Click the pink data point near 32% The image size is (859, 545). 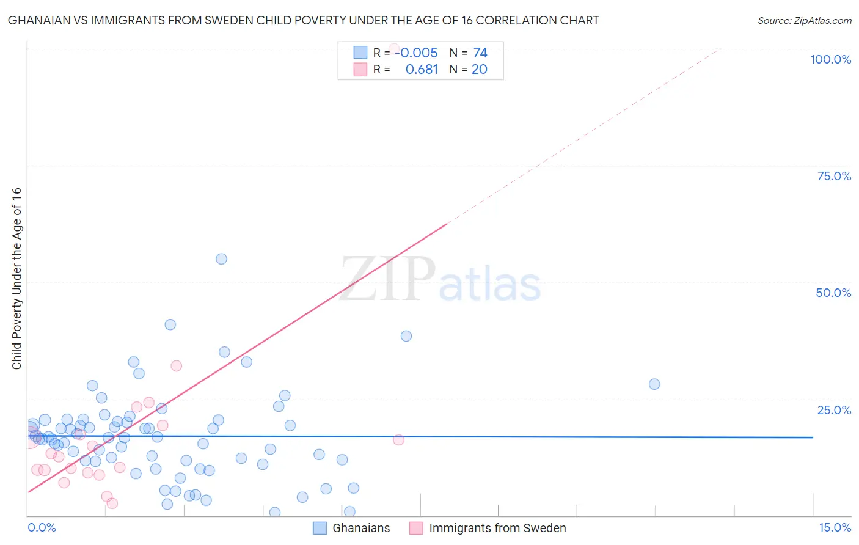pyautogui.click(x=176, y=366)
